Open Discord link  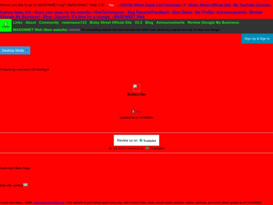(x=62, y=17)
